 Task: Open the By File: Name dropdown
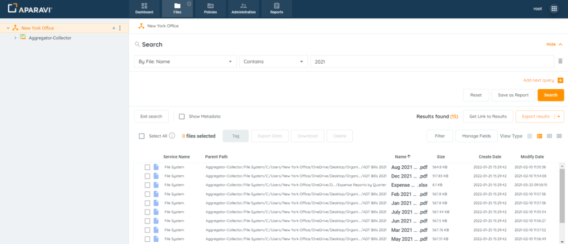(185, 62)
